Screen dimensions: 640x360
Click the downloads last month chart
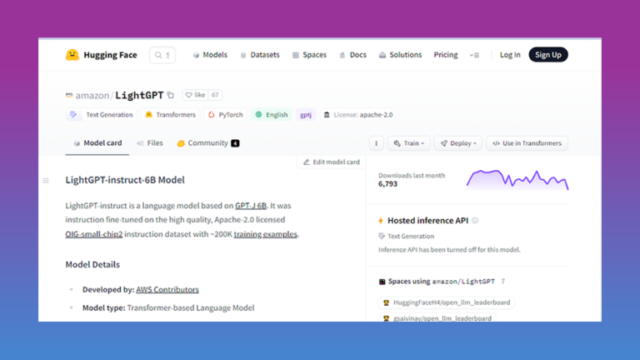pos(517,180)
